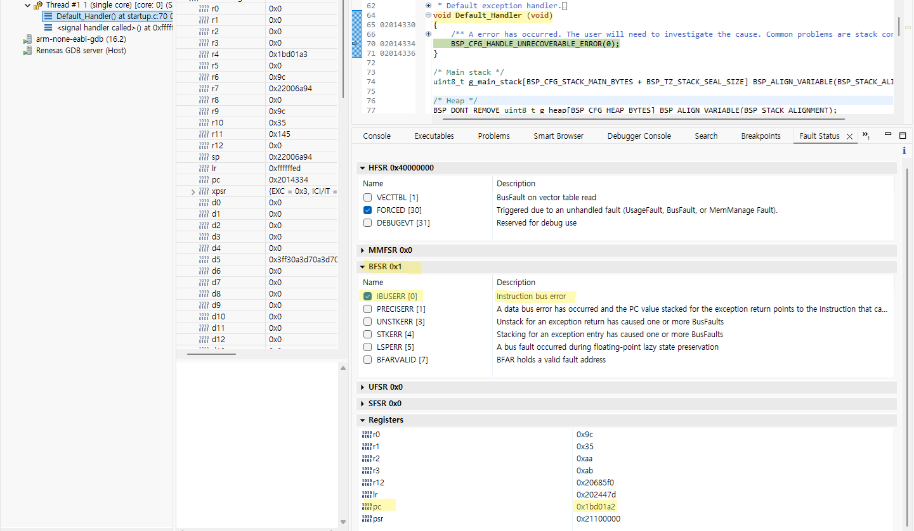Click the blue info icon in Fault Status
The image size is (914, 531).
click(x=904, y=150)
